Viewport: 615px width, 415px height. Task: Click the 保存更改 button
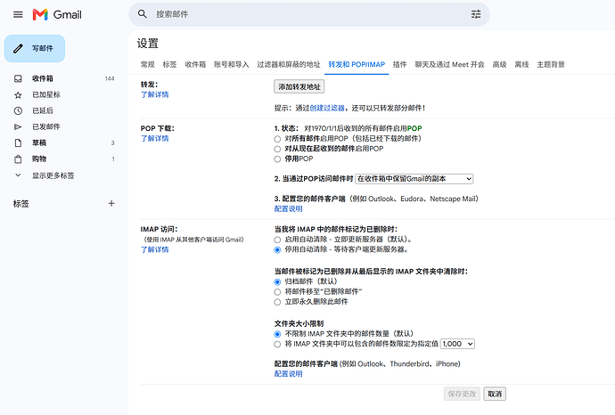[462, 394]
